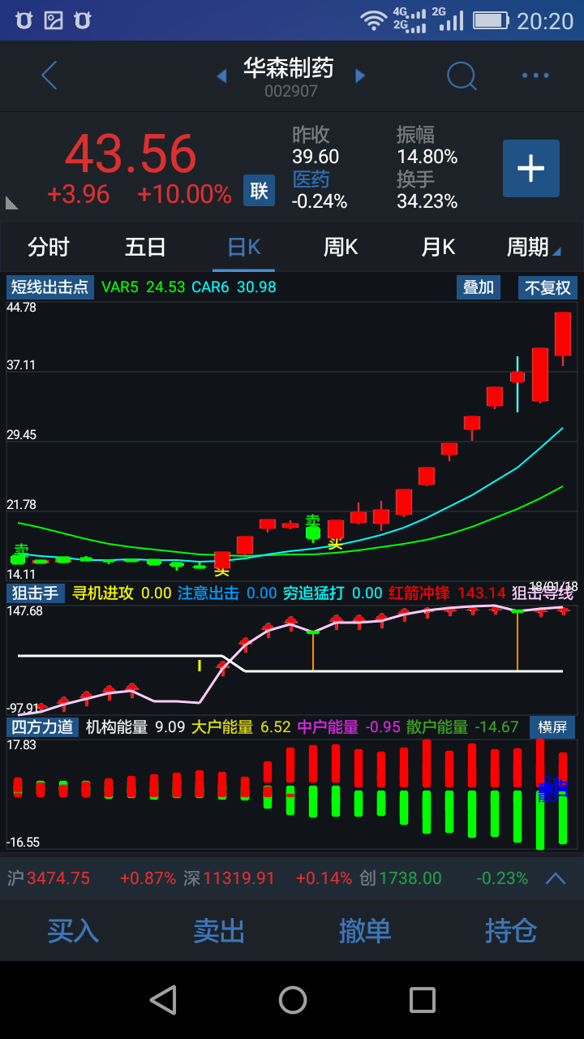Change the 四方力道 indicator

click(x=42, y=726)
